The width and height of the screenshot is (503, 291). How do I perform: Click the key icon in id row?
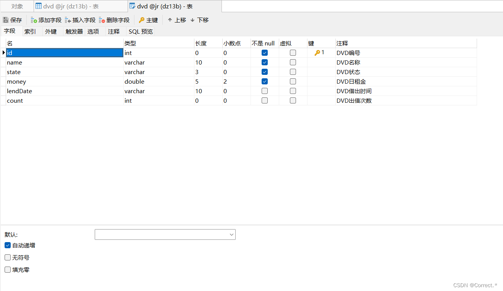317,53
